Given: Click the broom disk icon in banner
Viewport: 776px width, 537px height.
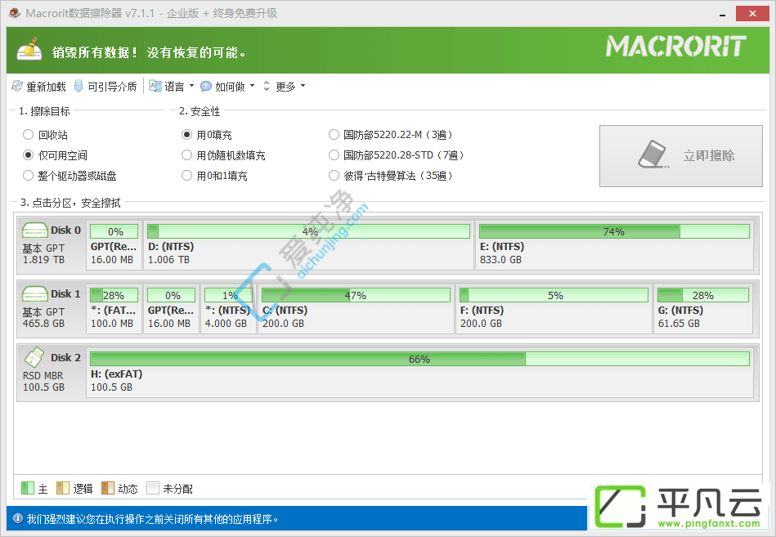Looking at the screenshot, I should point(29,49).
